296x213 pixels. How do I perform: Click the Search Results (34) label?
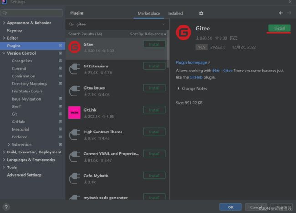[x=85, y=34]
